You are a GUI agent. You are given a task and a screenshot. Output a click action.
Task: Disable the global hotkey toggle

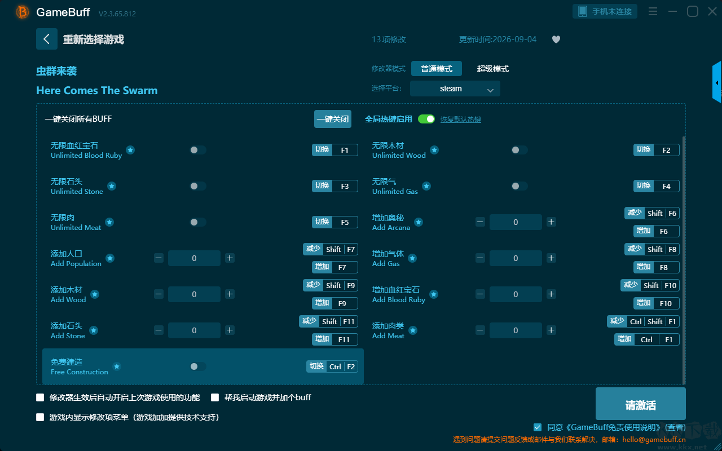tap(426, 119)
